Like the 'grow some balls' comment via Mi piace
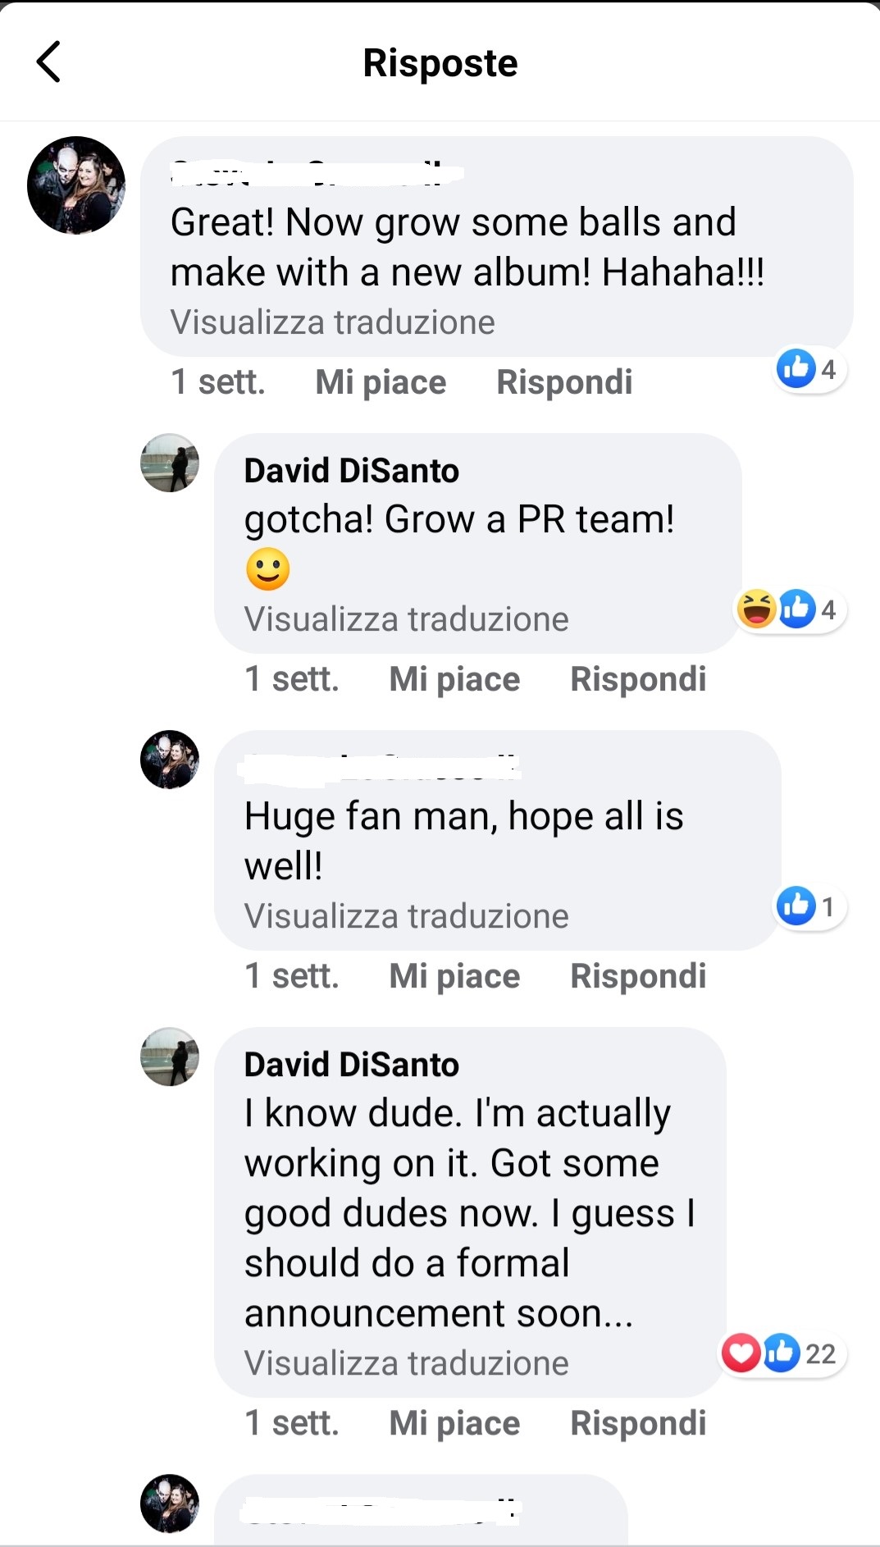 click(381, 382)
